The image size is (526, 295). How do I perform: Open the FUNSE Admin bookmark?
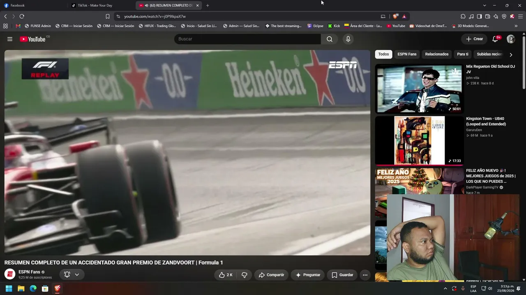(38, 26)
